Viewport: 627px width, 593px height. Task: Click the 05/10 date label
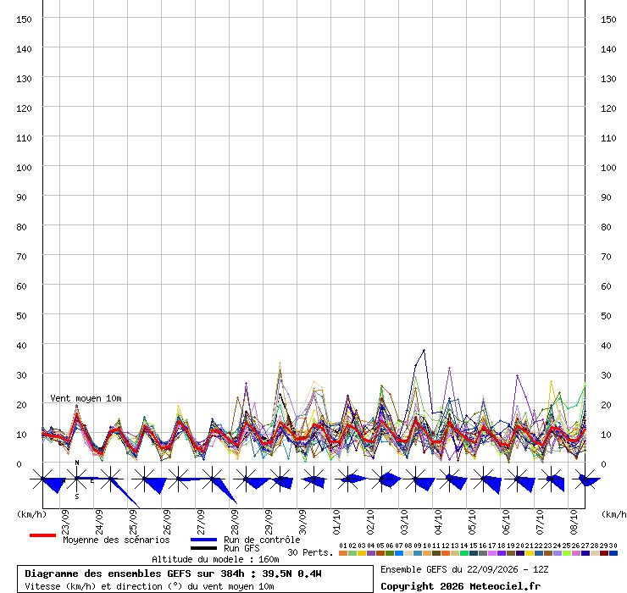(x=472, y=522)
